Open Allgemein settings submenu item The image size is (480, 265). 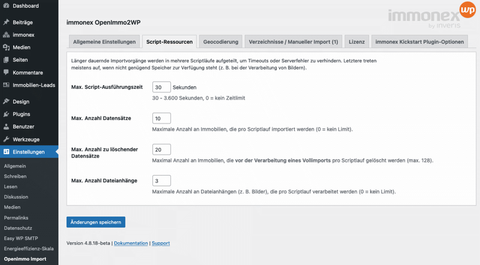click(15, 166)
